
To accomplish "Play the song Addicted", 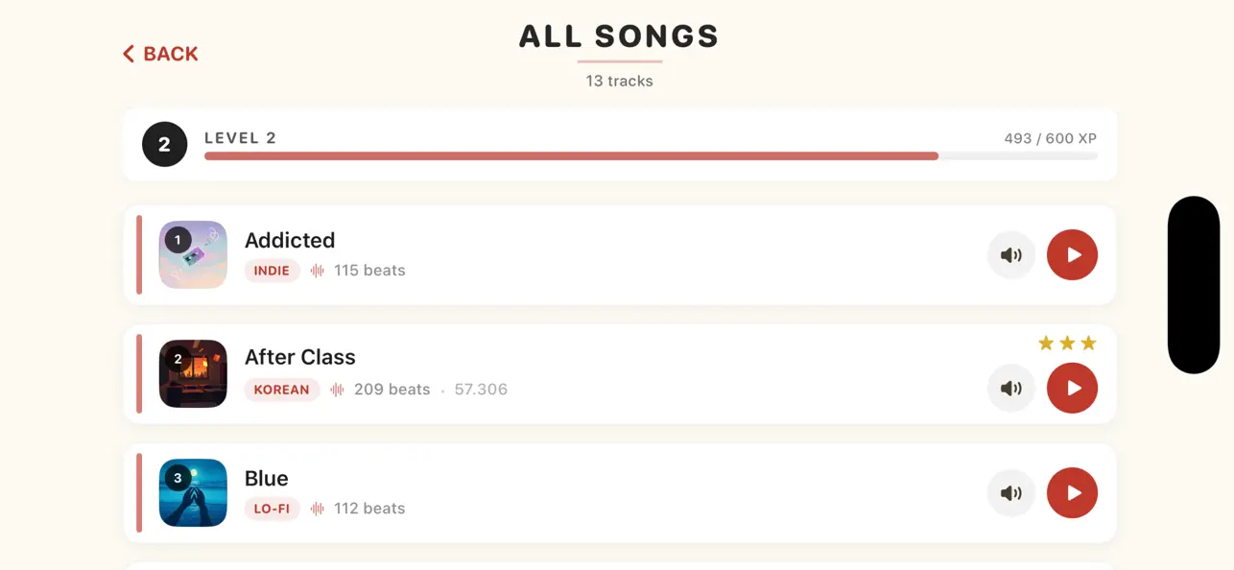I will tap(1072, 255).
